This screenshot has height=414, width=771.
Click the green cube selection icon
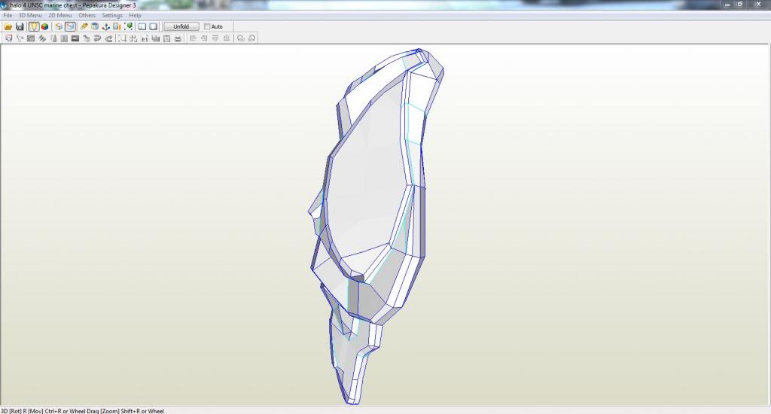coord(128,26)
